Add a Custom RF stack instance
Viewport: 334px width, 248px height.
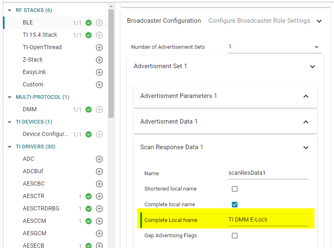[x=99, y=85]
